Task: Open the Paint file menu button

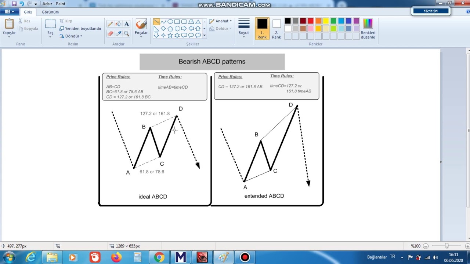Action: coord(10,12)
